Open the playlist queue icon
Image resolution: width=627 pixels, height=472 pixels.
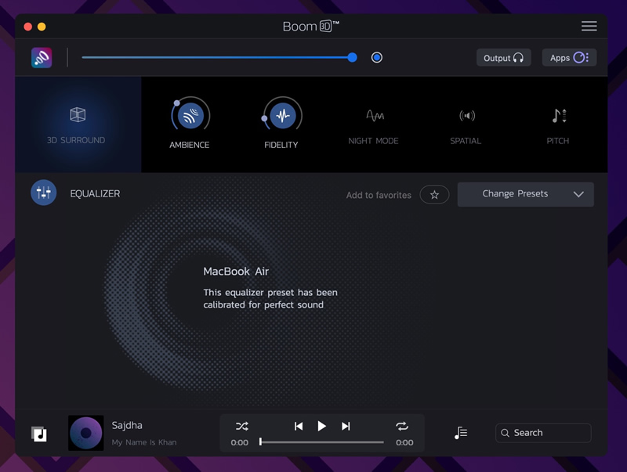(x=461, y=433)
